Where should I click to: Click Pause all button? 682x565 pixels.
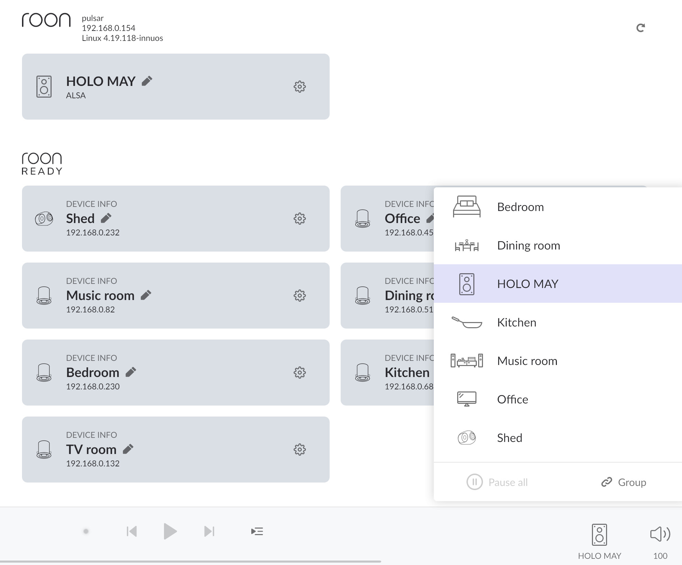click(x=497, y=482)
